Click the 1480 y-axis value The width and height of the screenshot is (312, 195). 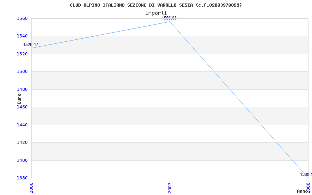[22, 89]
